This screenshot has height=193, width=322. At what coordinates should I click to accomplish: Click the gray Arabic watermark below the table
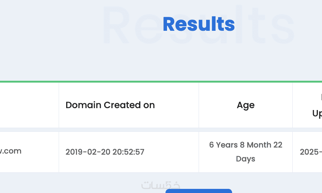tap(161, 185)
